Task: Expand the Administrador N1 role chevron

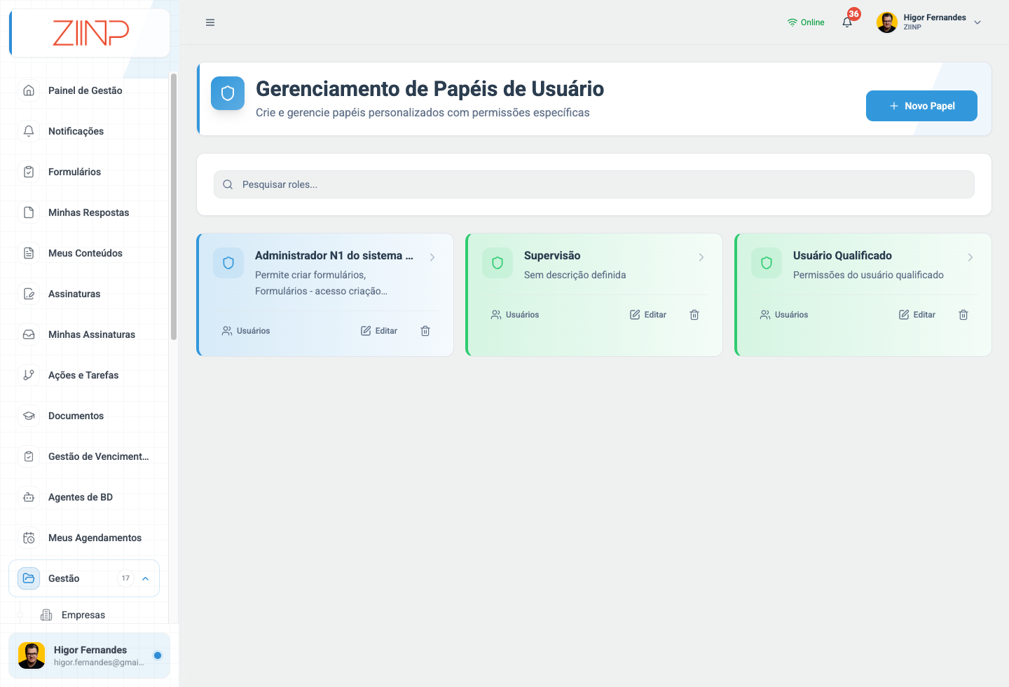Action: point(432,257)
